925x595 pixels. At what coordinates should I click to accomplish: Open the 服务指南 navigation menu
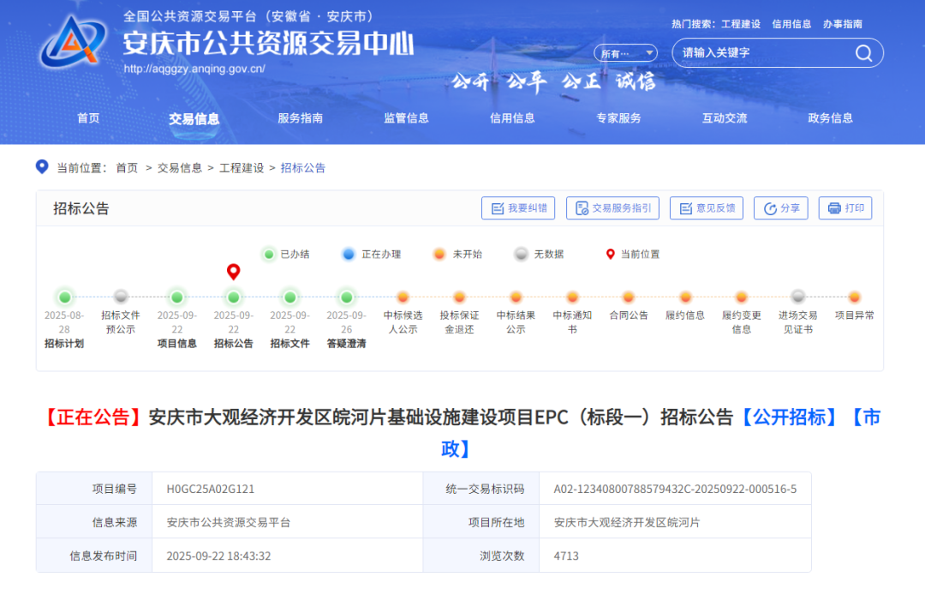300,118
